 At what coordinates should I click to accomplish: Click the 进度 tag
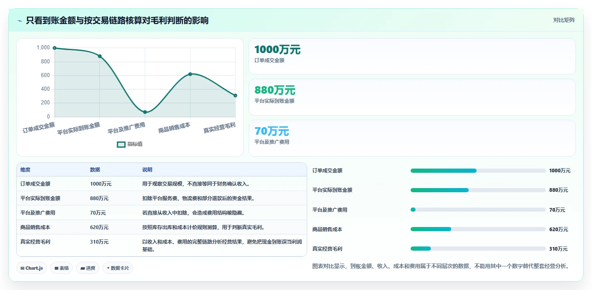click(x=88, y=268)
